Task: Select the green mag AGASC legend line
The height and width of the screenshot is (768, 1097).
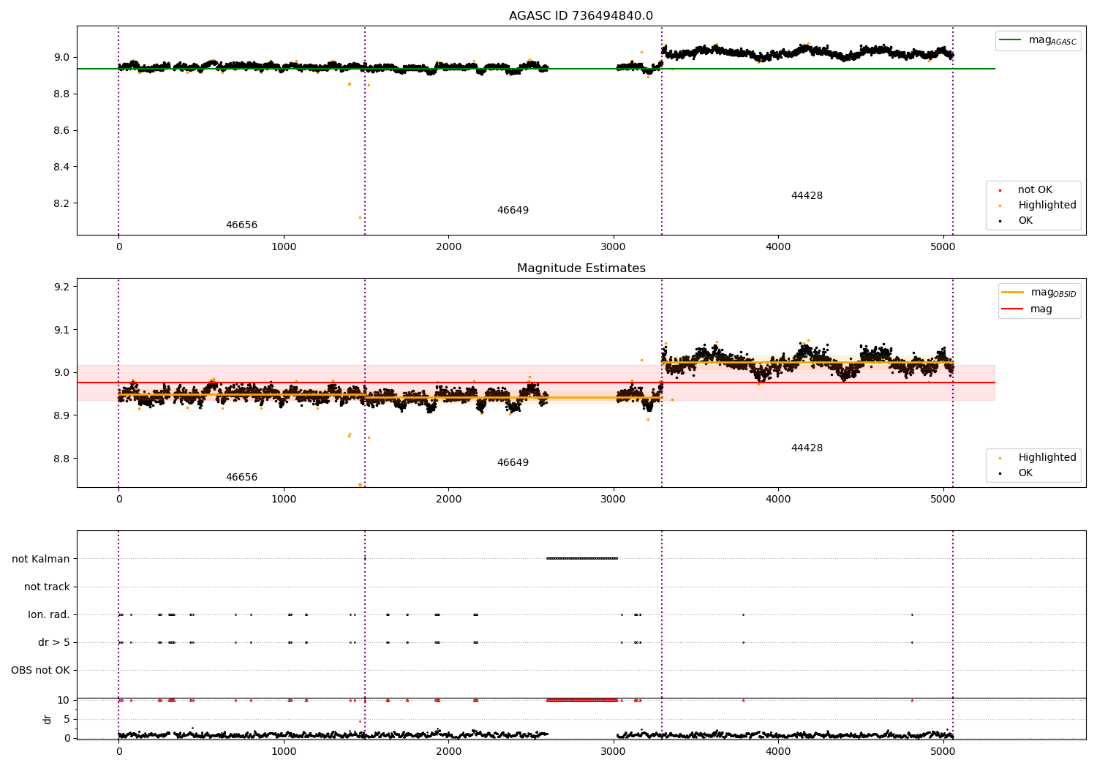Action: 1010,40
